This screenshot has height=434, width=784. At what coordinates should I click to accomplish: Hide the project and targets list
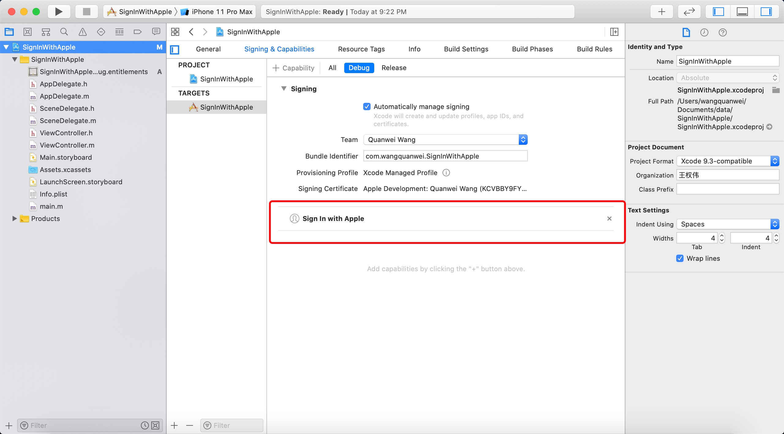[175, 50]
